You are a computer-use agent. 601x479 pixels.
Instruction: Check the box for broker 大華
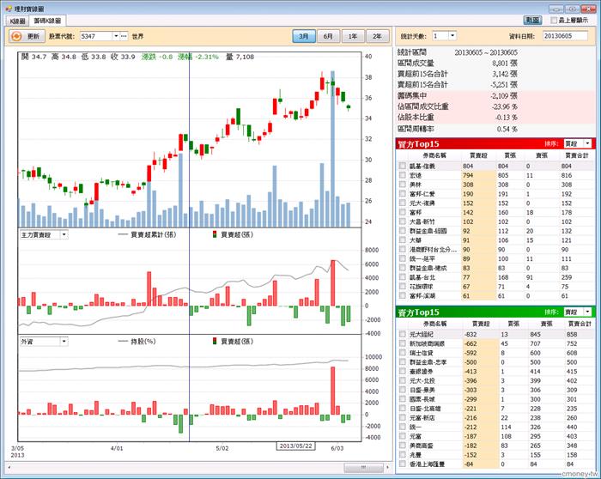[x=402, y=240]
